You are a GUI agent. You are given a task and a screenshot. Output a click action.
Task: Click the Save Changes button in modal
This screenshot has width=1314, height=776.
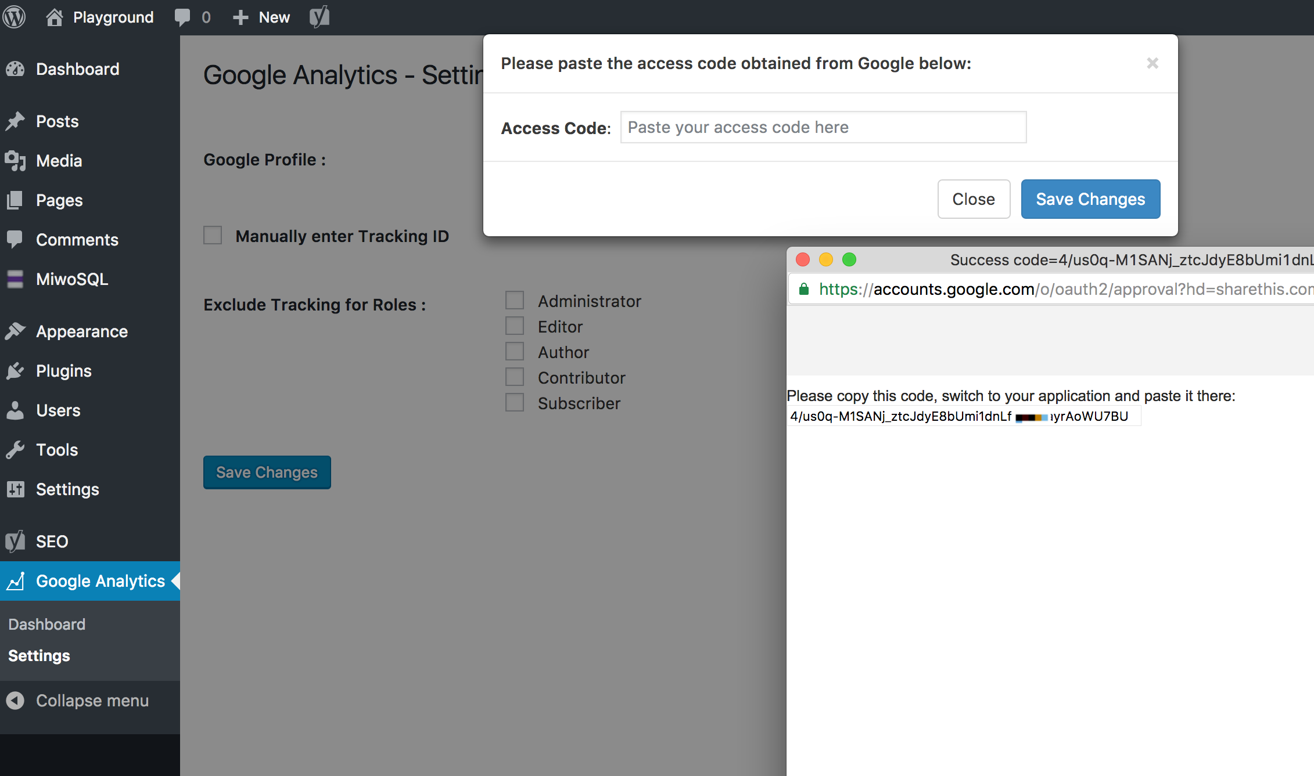coord(1090,198)
